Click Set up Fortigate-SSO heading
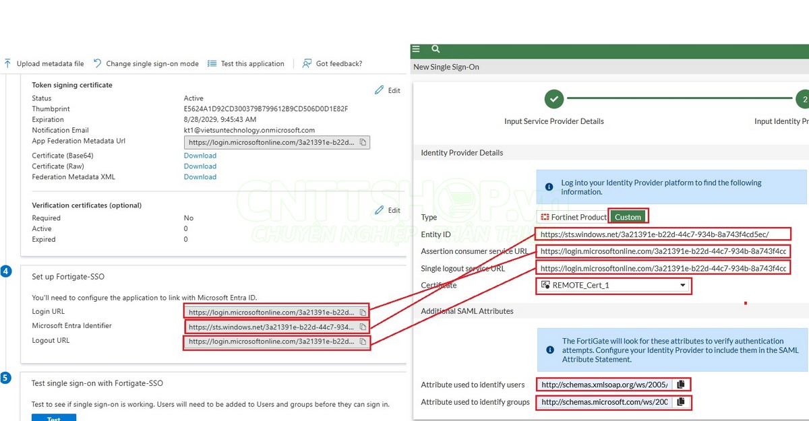The image size is (809, 421). (68, 277)
